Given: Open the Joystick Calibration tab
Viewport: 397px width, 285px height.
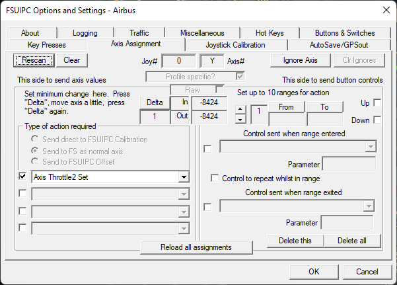Looking at the screenshot, I should tap(235, 45).
